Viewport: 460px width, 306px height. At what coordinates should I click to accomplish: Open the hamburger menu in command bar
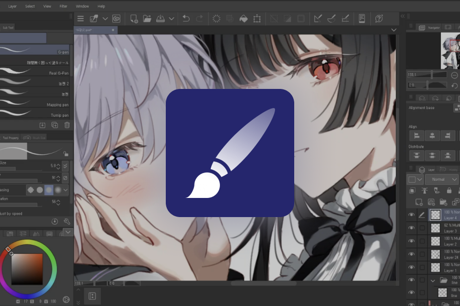click(x=80, y=19)
